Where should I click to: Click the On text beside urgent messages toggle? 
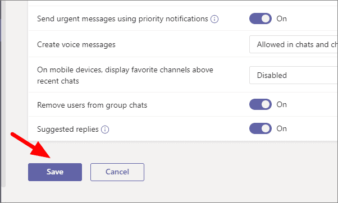click(x=281, y=19)
